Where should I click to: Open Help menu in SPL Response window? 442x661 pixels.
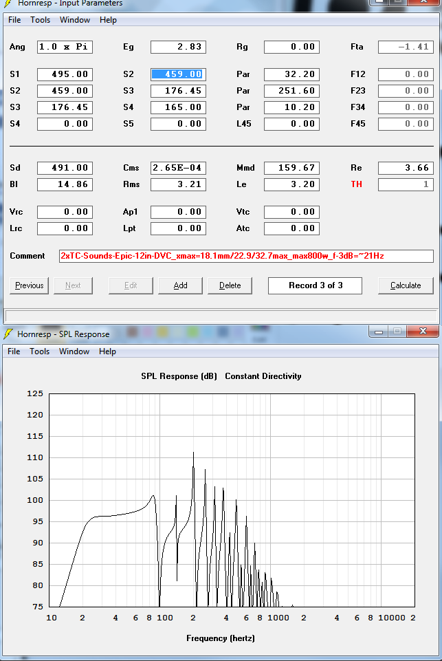tap(107, 351)
